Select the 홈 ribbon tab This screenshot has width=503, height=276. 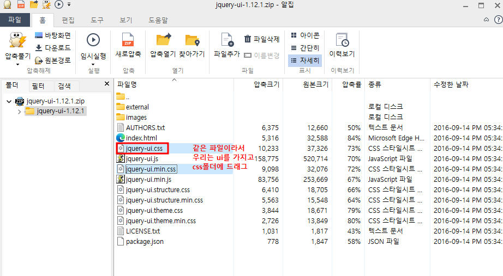click(x=43, y=20)
